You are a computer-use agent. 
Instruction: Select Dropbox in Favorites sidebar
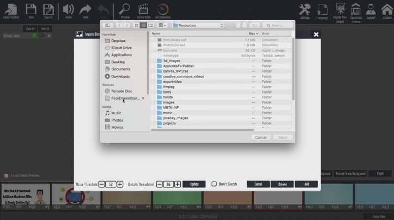[118, 41]
